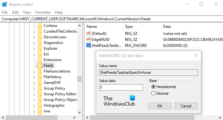The width and height of the screenshot is (223, 120).
Task: Select the (value not set) data cell
Action: 175,34
